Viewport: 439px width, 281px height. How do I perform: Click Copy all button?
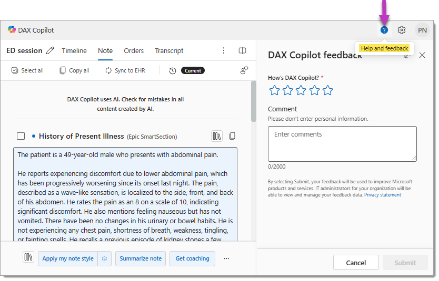[x=74, y=70]
